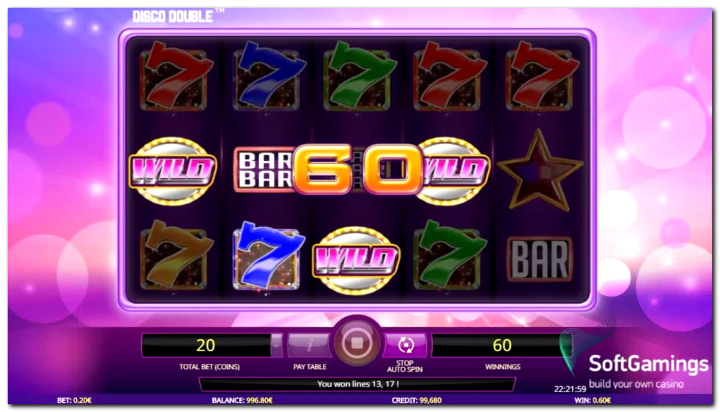Image resolution: width=720 pixels, height=412 pixels.
Task: Click the 'You won lines 13, 17' message bar
Action: tap(357, 384)
